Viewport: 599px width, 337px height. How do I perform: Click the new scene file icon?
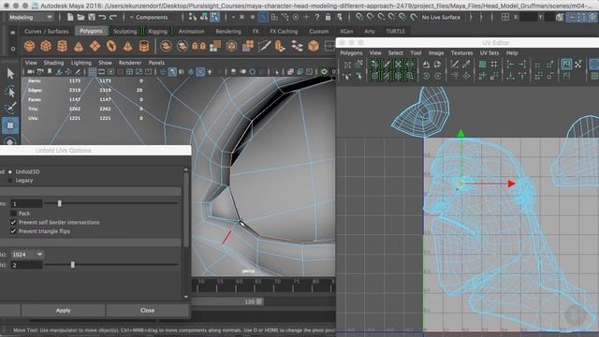point(70,17)
